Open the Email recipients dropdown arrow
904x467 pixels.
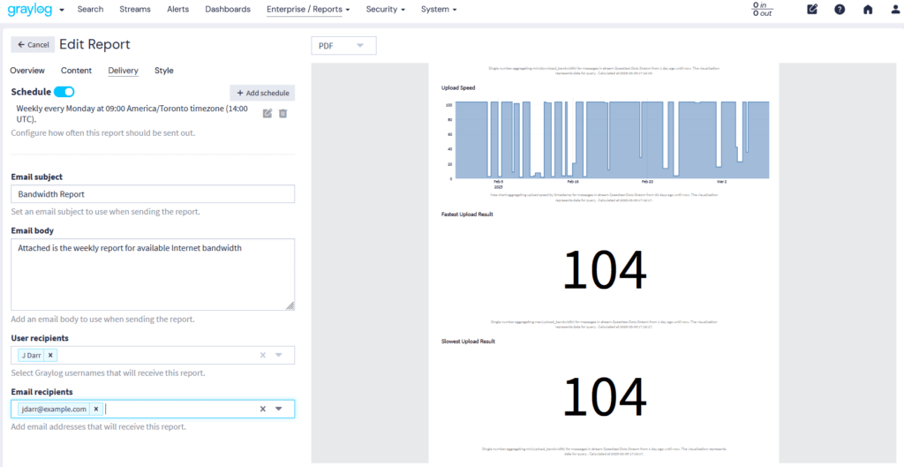click(x=279, y=409)
